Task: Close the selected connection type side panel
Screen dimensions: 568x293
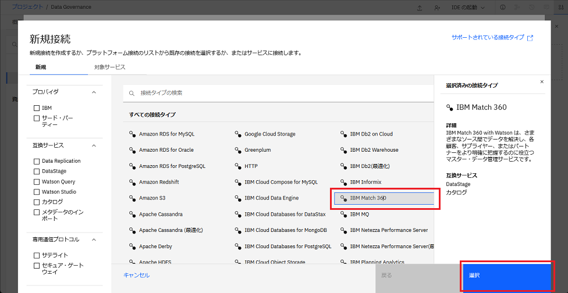Action: coord(542,82)
